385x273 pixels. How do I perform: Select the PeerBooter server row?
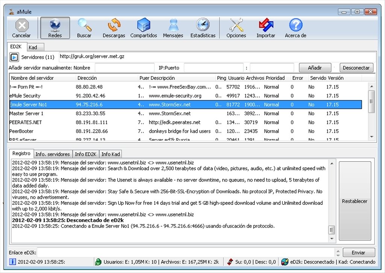point(185,131)
